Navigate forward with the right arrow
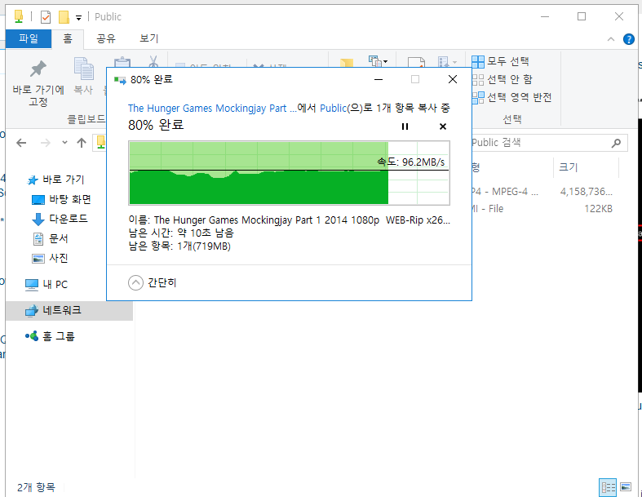 [46, 143]
